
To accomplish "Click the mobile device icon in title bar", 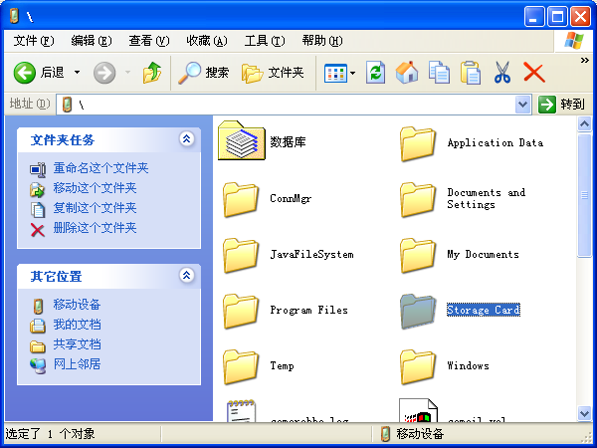I will click(14, 16).
